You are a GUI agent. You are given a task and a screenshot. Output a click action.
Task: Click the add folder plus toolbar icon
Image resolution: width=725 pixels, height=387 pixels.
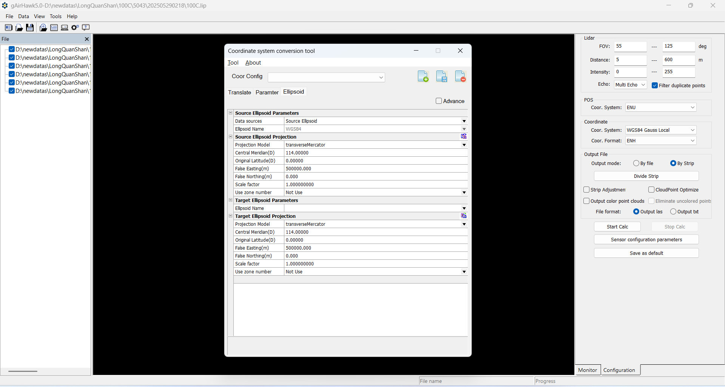43,28
